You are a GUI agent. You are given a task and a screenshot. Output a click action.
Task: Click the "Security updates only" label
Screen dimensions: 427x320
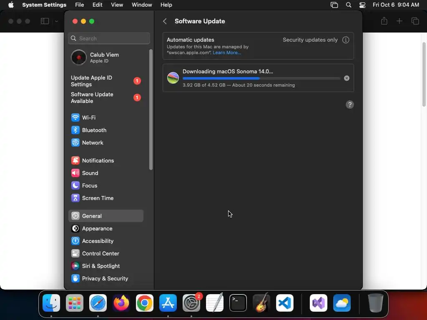click(310, 40)
